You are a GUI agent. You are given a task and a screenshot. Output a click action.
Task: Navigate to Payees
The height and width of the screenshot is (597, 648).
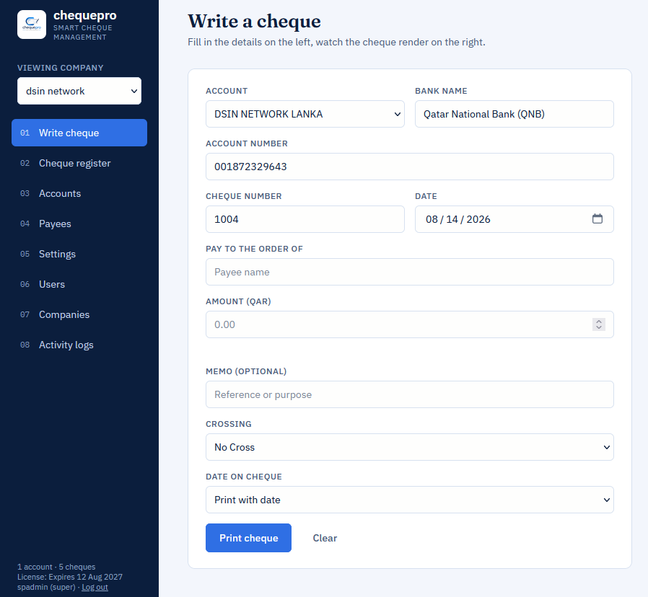79,224
